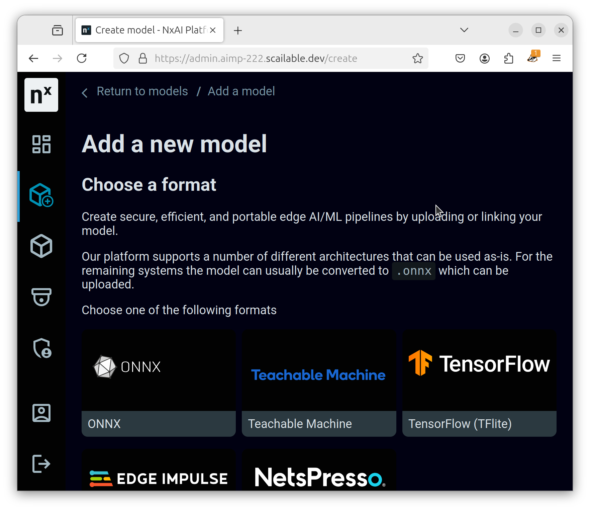Open a new browser tab
The image size is (590, 510).
238,30
